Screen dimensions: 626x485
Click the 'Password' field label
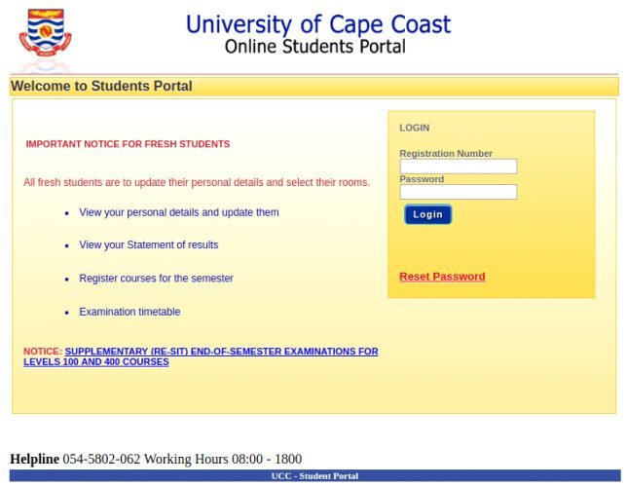pos(422,179)
